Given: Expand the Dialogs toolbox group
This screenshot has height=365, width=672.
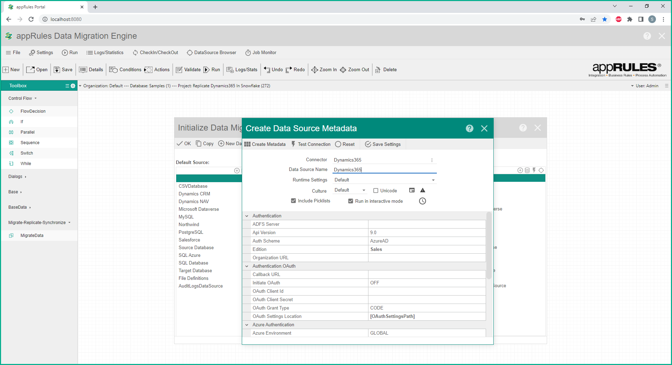Looking at the screenshot, I should pyautogui.click(x=17, y=177).
